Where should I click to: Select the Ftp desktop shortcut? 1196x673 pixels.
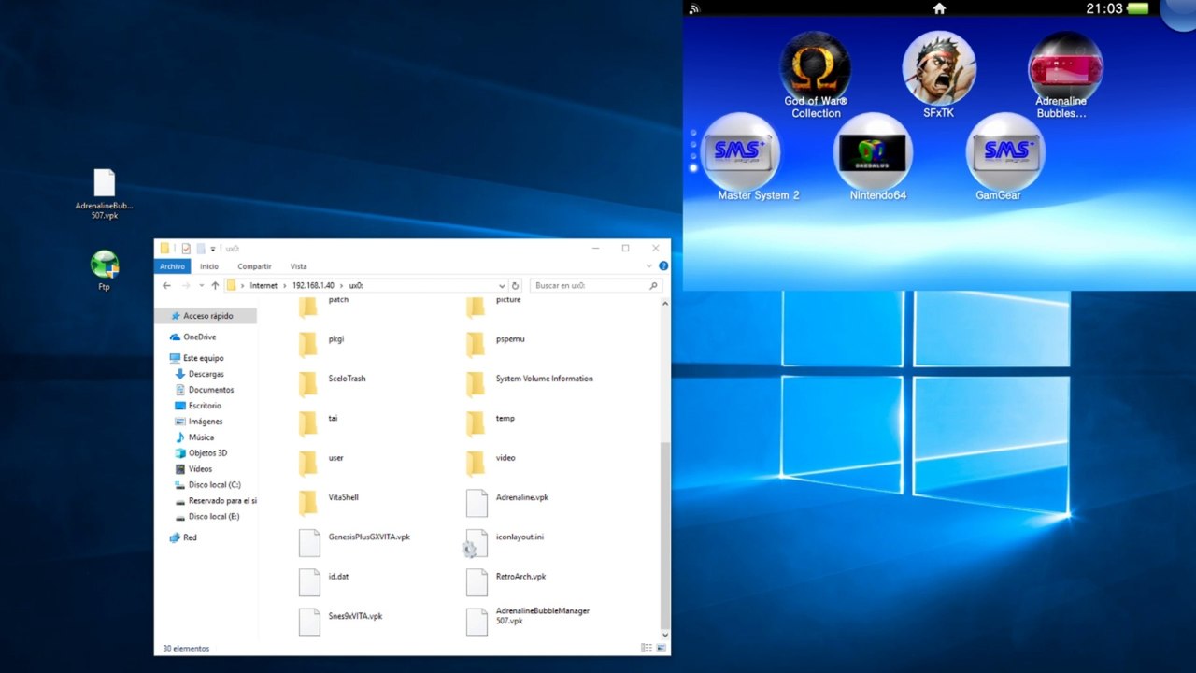[x=105, y=270]
